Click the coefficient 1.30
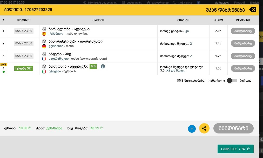The height and width of the screenshot is (158, 263). [x=218, y=68]
